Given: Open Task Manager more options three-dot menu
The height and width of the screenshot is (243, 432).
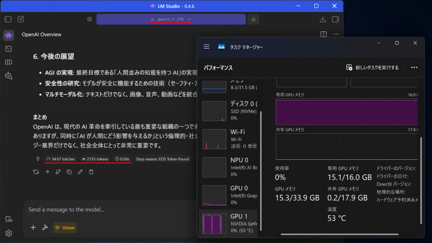Looking at the screenshot, I should 414,67.
